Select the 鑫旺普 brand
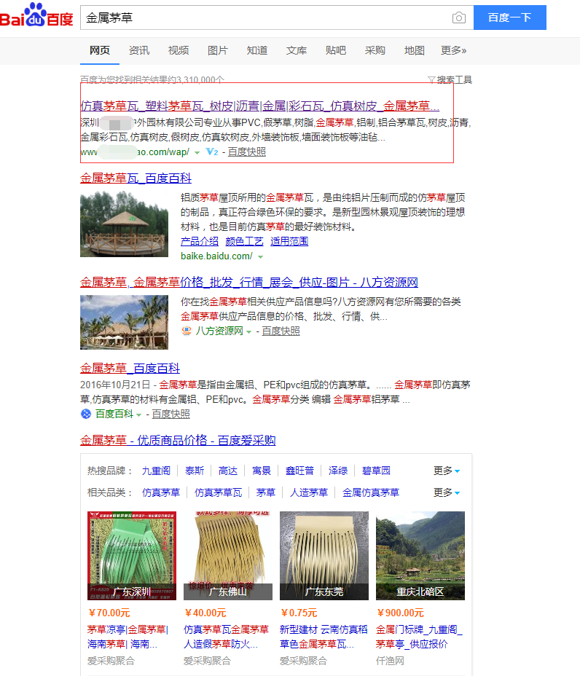 tap(299, 471)
